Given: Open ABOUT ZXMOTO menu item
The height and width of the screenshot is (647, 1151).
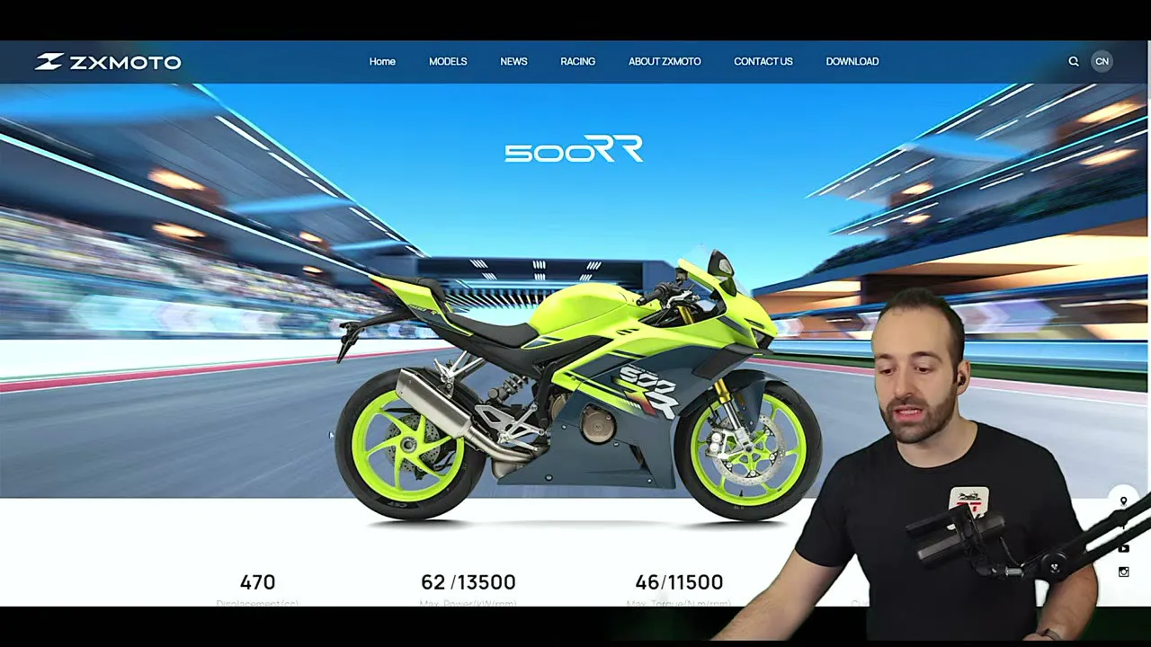Looking at the screenshot, I should (x=665, y=61).
